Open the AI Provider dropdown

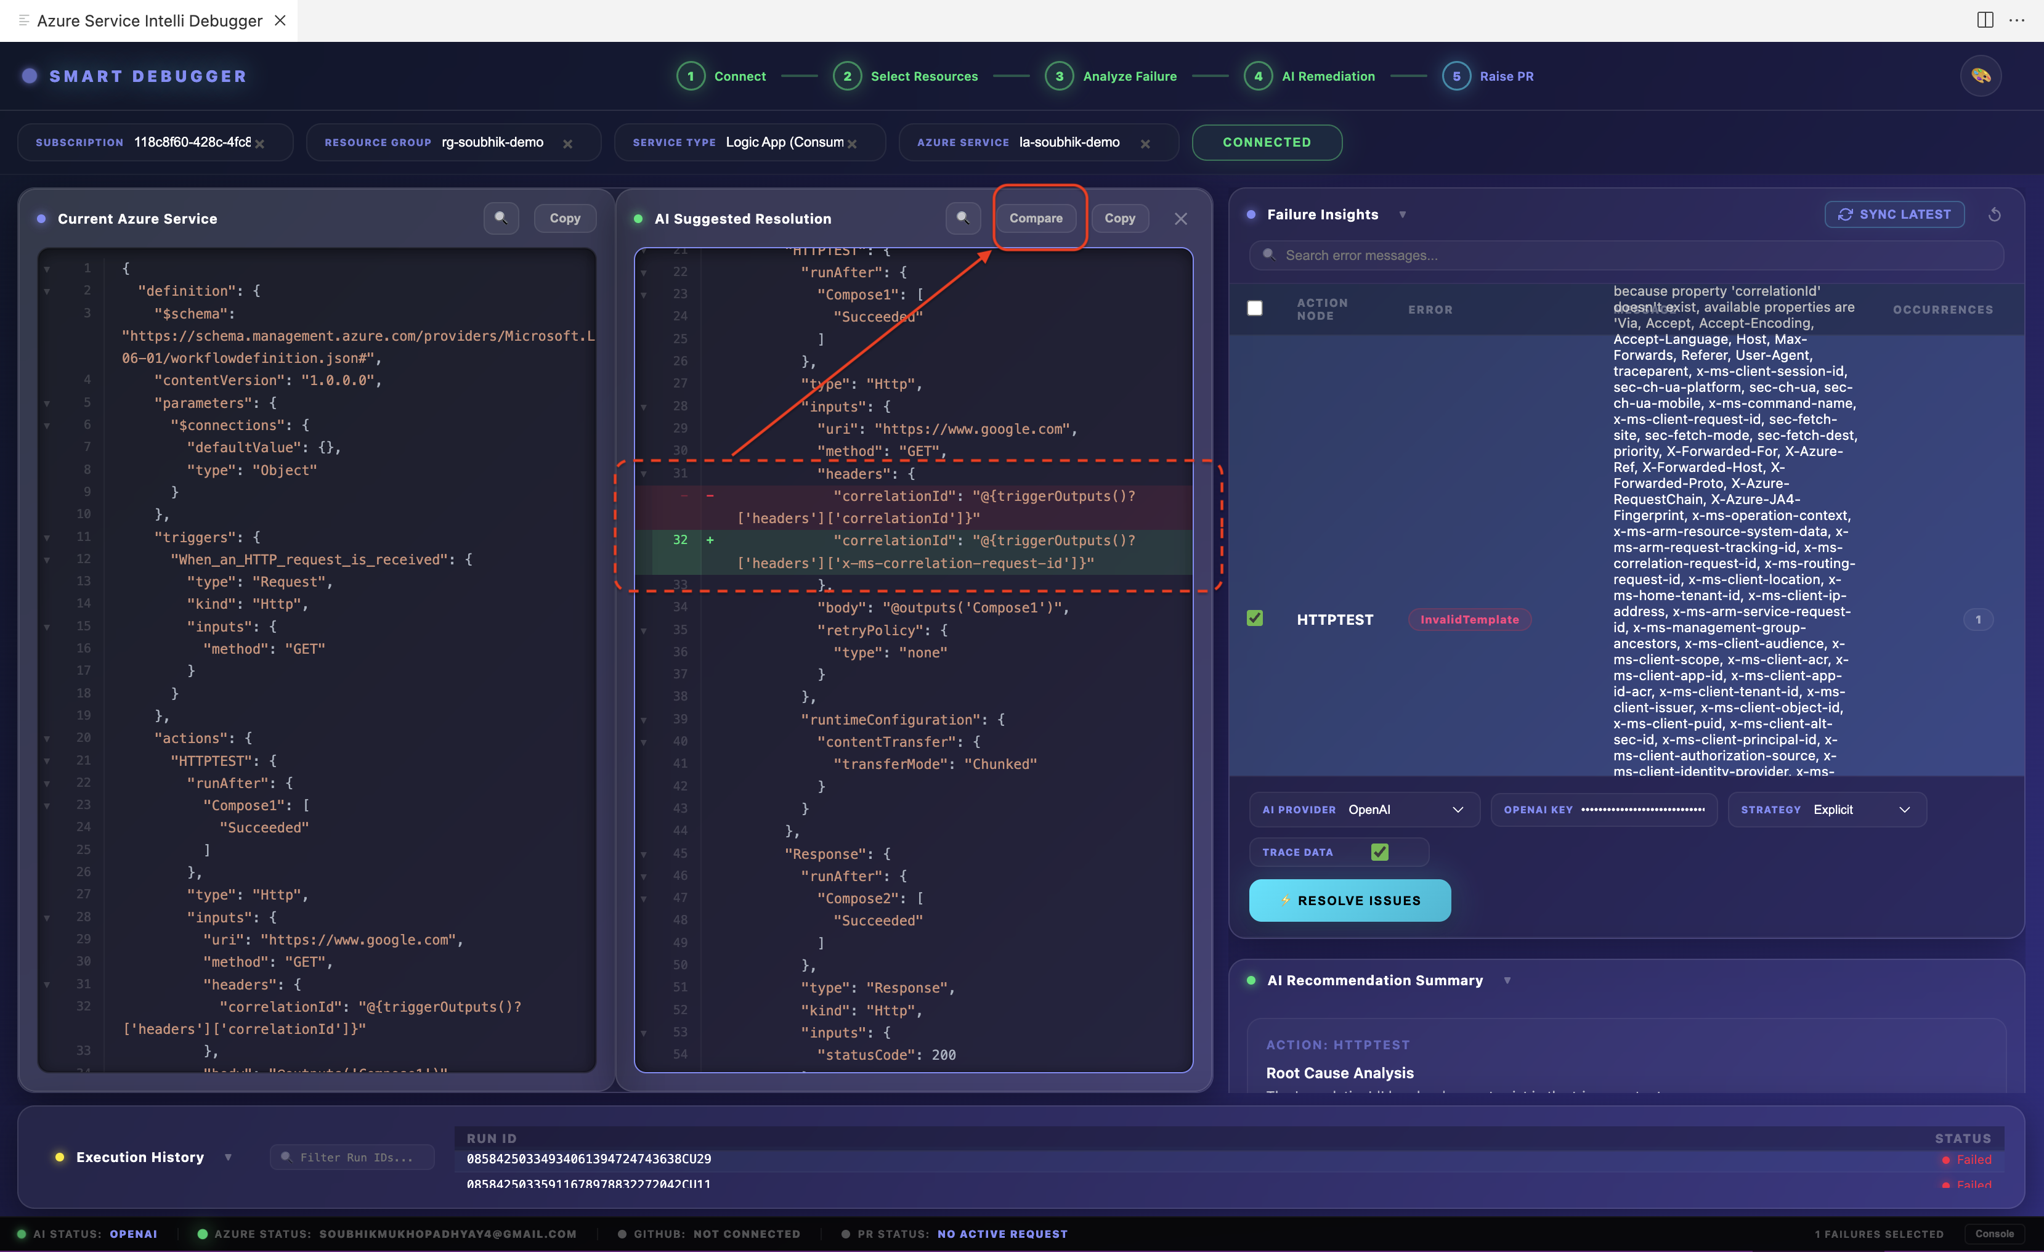click(1365, 810)
